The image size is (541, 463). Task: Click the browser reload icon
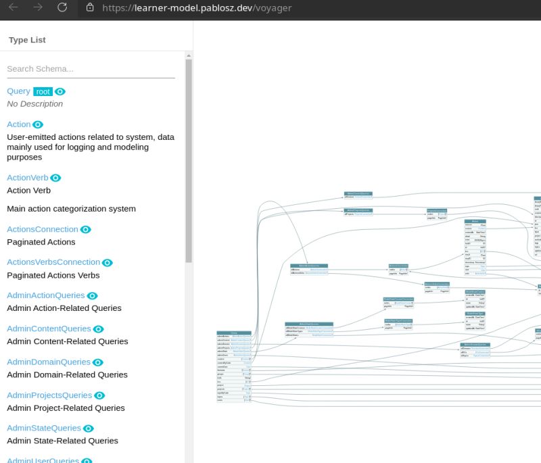point(63,8)
